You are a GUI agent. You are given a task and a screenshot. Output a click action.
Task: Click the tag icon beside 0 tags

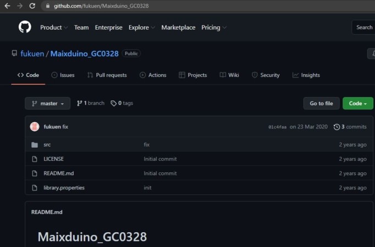point(113,103)
